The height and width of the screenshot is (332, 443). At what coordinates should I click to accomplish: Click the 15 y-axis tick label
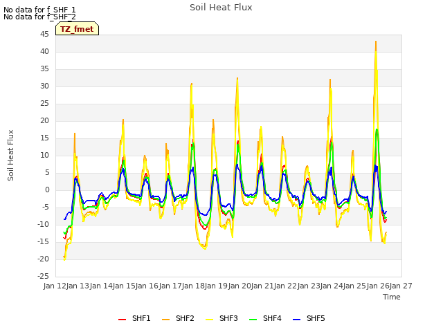(x=44, y=138)
